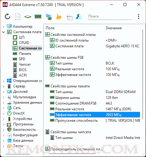Image resolution: width=146 pixels, height=157 pixels.
Task: Expand the Сеть tree node
Action: point(4,108)
